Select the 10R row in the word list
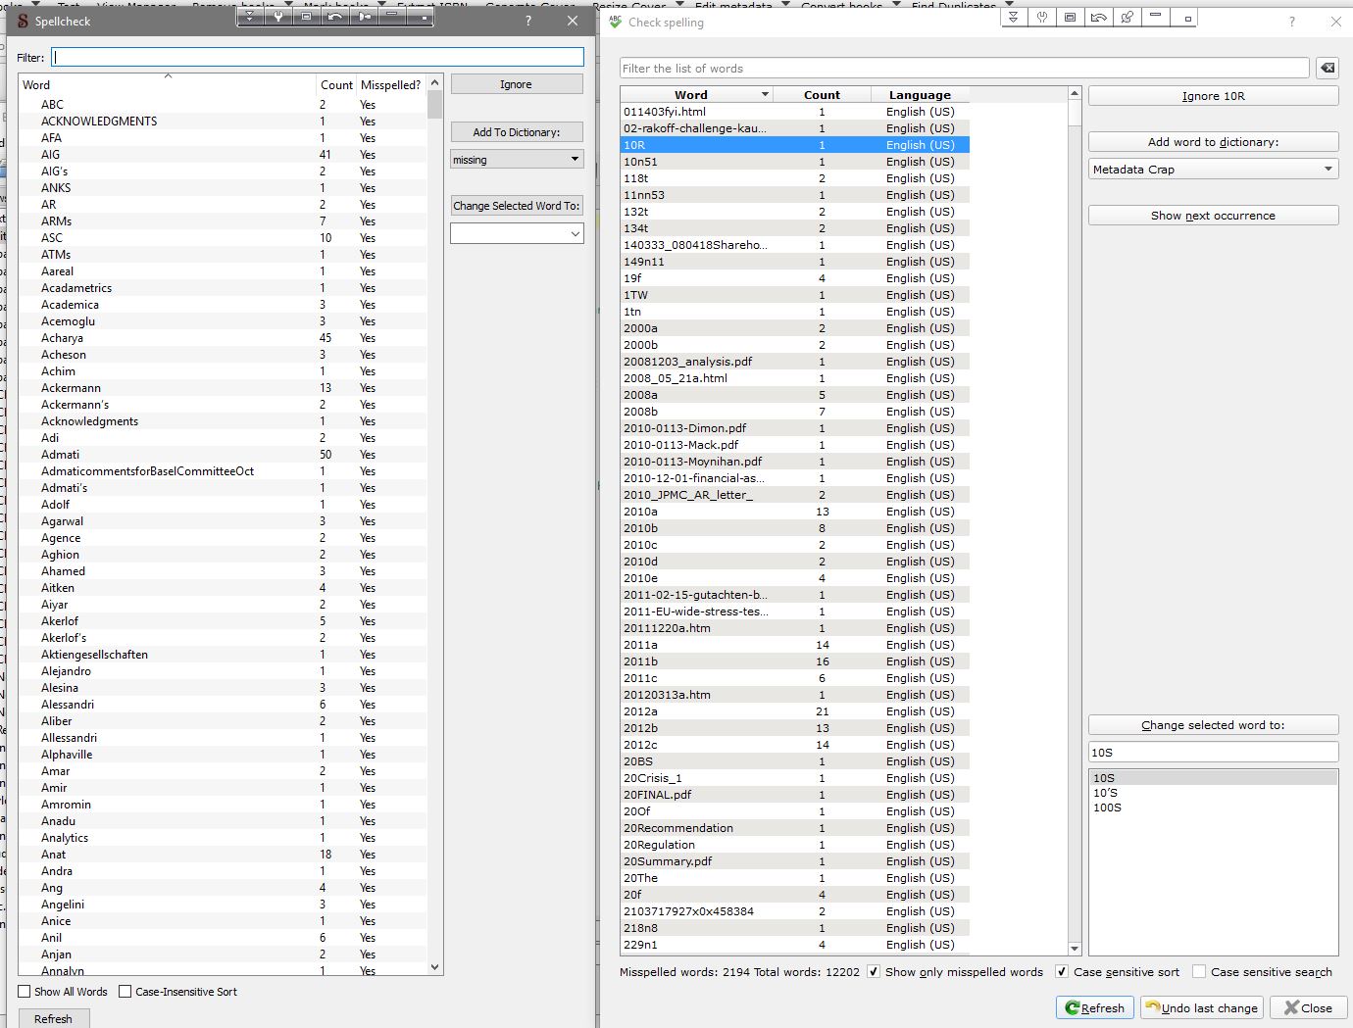 (794, 145)
